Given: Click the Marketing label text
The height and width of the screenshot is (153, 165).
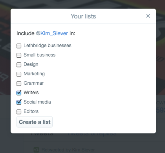Looking at the screenshot, I should [x=34, y=74].
